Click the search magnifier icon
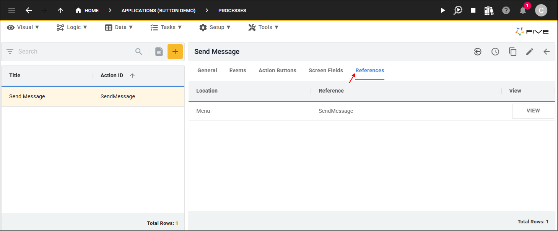Image resolution: width=558 pixels, height=231 pixels. pyautogui.click(x=139, y=51)
